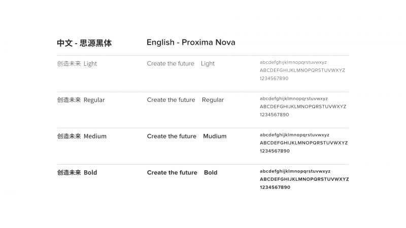Click the English 'Bold' weight label

211,172
